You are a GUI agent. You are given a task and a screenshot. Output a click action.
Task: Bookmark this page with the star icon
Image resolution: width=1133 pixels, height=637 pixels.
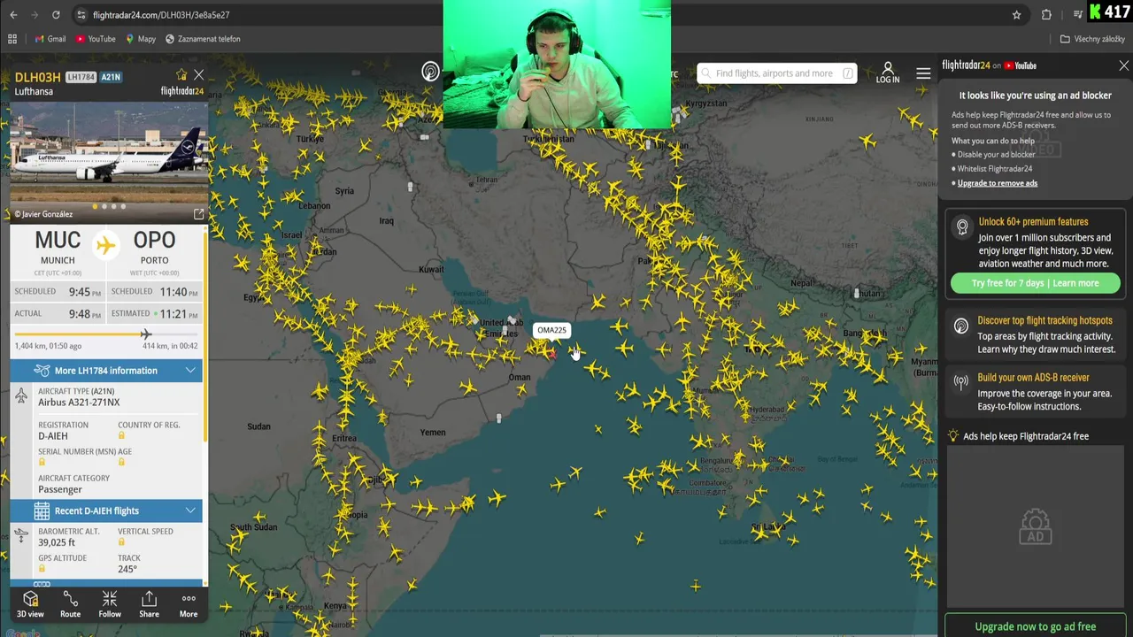point(1016,15)
